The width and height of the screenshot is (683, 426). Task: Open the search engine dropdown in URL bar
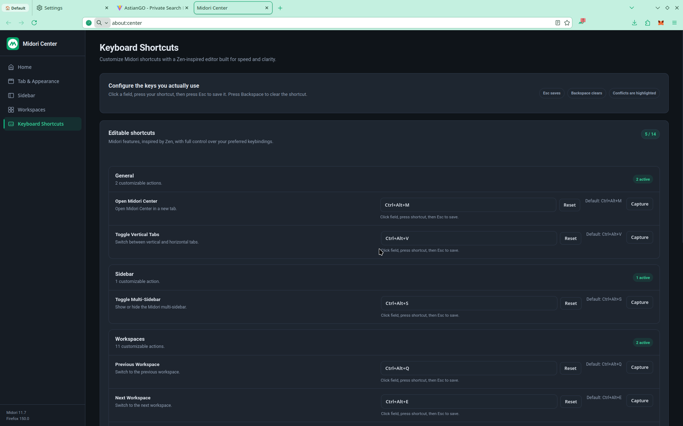pos(102,23)
